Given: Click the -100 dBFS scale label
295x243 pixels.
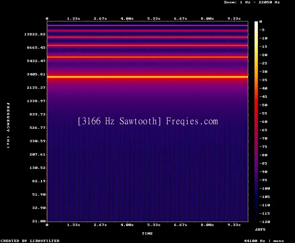Looking at the screenshot, I should click(265, 188).
